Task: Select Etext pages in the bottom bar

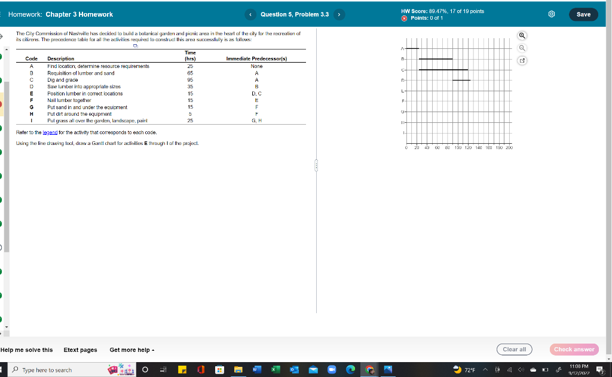Action: pyautogui.click(x=80, y=350)
